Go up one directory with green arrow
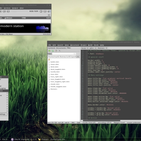Screen dimensions: 141x141 pyautogui.click(x=49, y=51)
